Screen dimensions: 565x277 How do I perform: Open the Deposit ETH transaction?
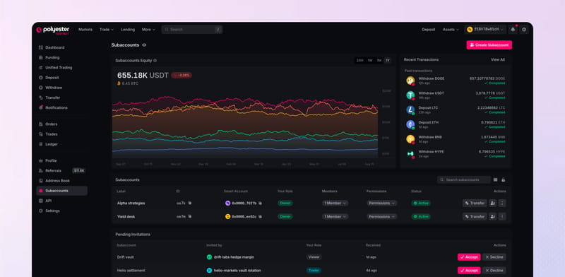(456, 124)
